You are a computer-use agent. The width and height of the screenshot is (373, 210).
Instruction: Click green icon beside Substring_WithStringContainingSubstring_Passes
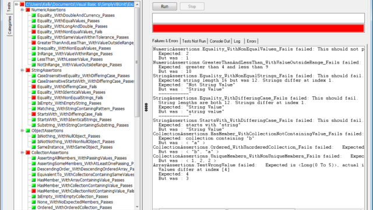coord(34,125)
